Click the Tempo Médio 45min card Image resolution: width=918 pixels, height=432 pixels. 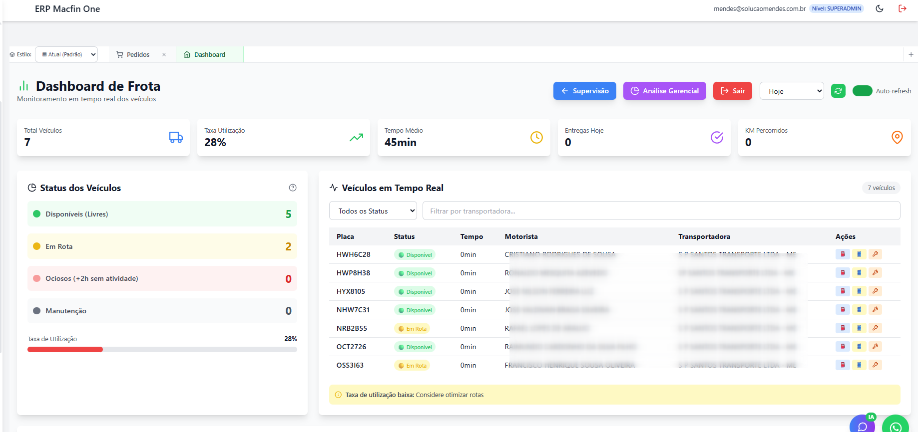(x=464, y=137)
